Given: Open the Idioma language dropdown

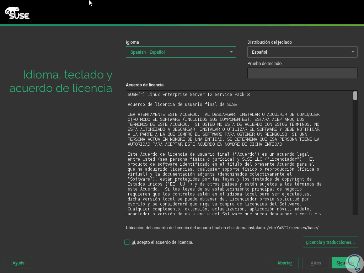Looking at the screenshot, I should point(181,52).
